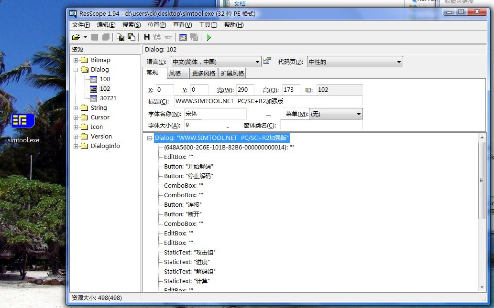
Task: Click the dialog editor window icon
Action: pos(183,37)
